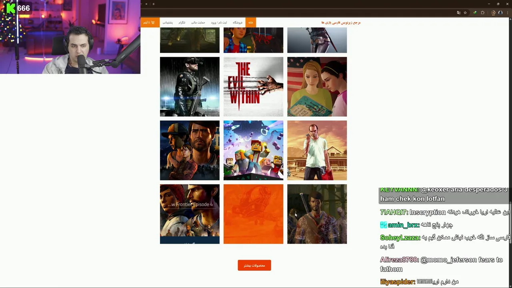This screenshot has height=288, width=512.
Task: Go to the خانه (Home) menu item
Action: tap(251, 22)
